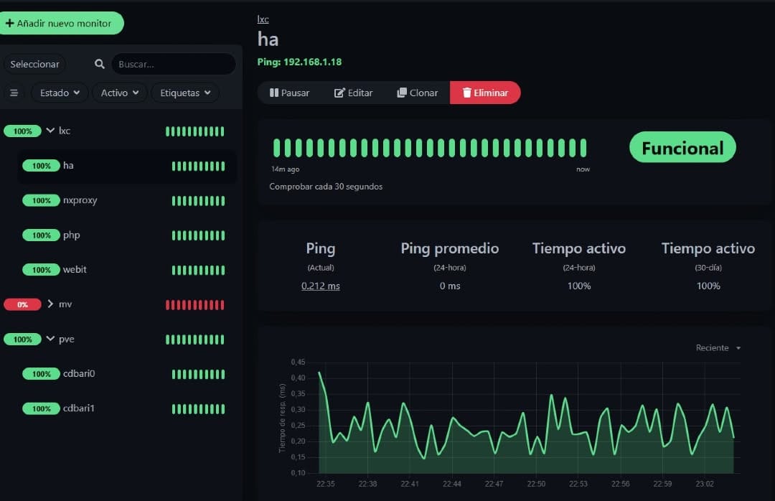The image size is (775, 501).
Task: Open the Estado filter dropdown
Action: [60, 93]
